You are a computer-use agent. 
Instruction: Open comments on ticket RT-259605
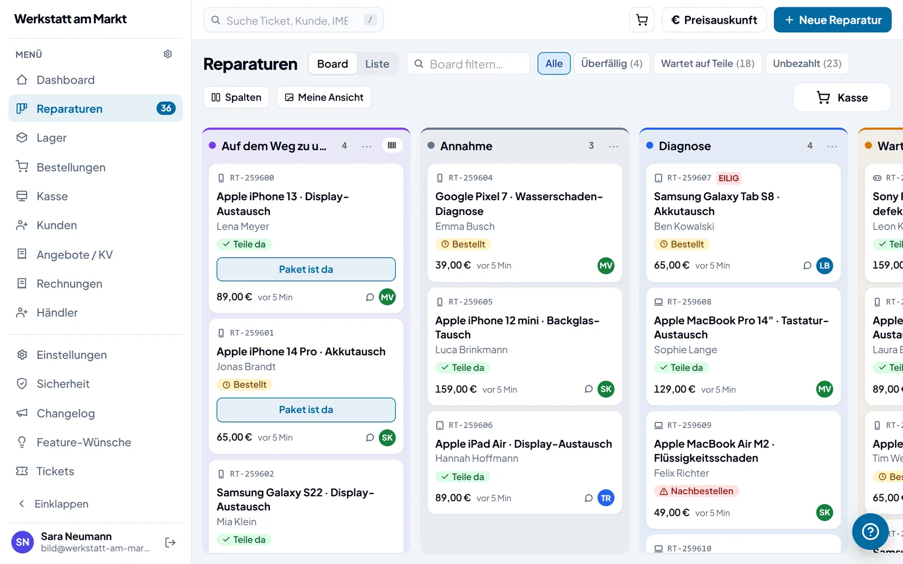coord(589,389)
